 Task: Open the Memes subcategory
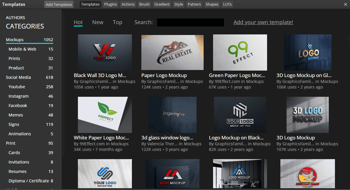click(x=31, y=115)
